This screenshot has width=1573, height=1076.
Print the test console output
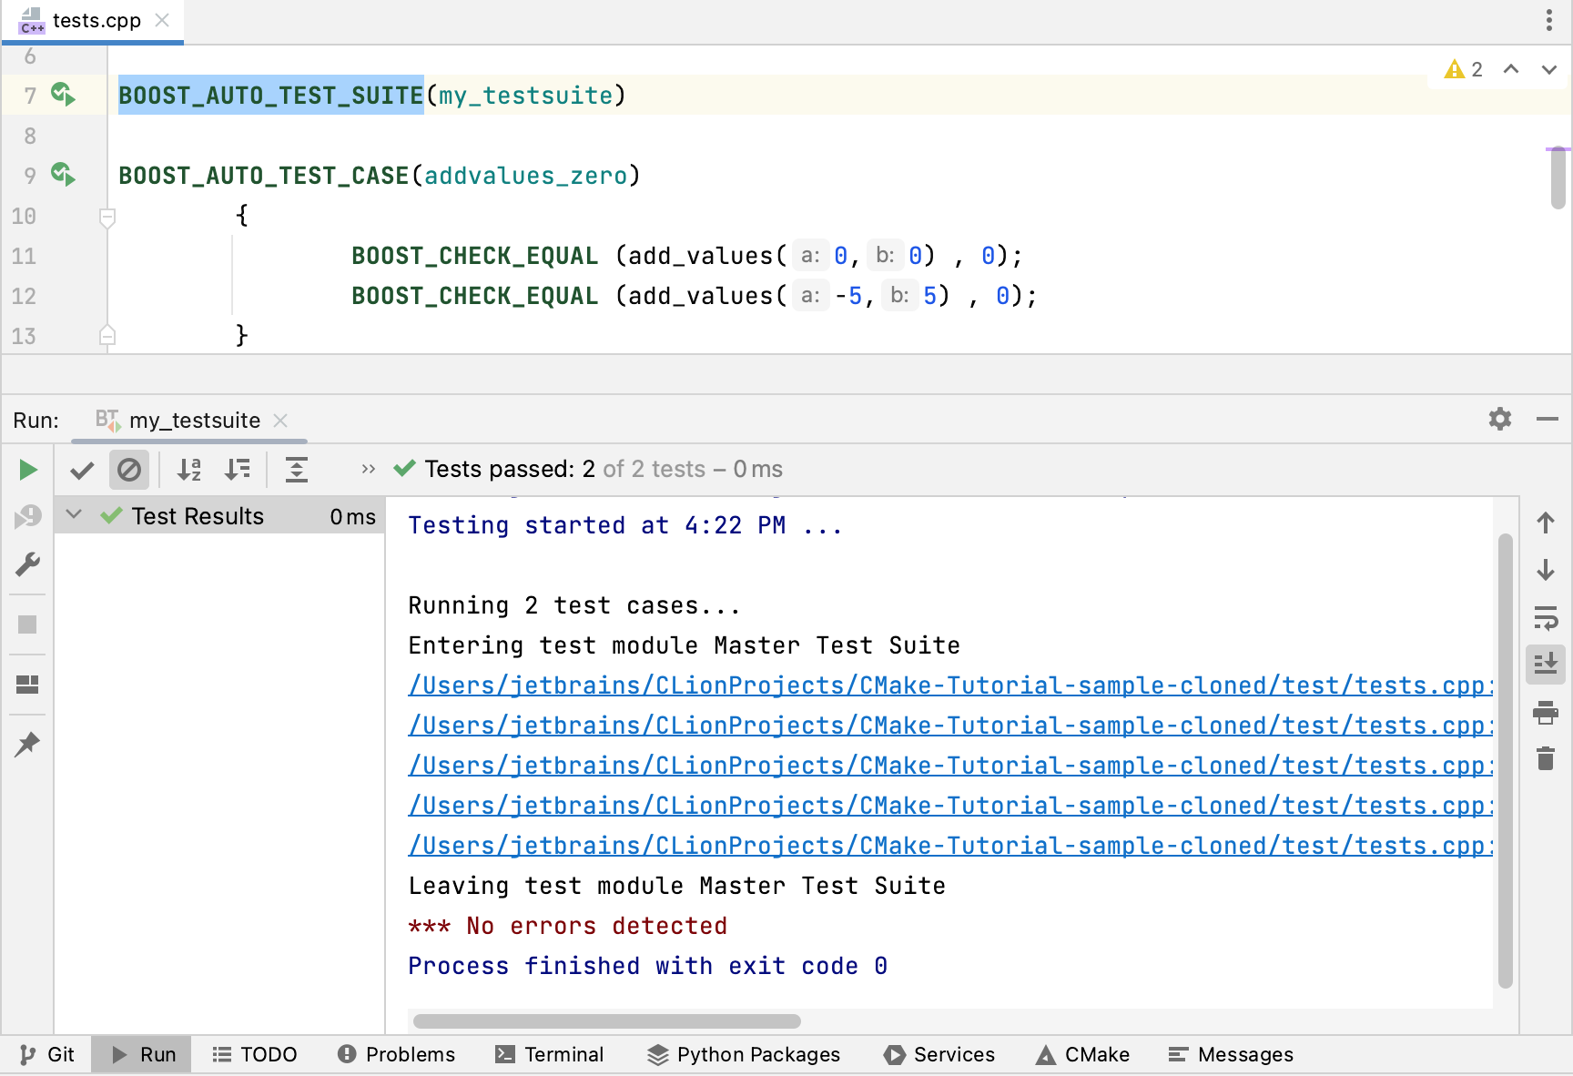click(x=1545, y=714)
